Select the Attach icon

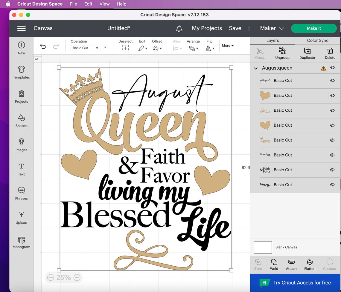(x=291, y=264)
